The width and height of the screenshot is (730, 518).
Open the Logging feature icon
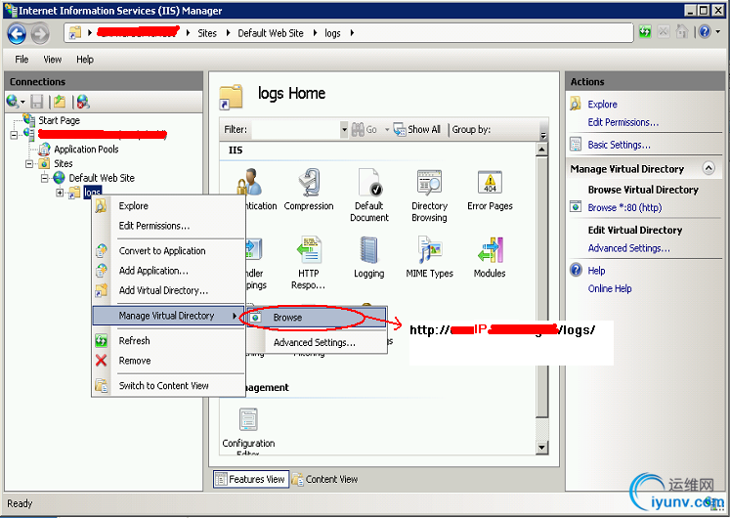[368, 257]
